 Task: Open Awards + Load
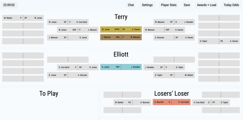207,5
